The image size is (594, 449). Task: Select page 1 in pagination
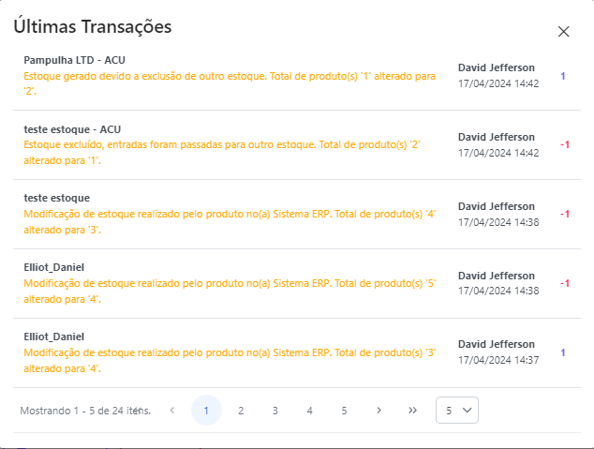tap(206, 411)
